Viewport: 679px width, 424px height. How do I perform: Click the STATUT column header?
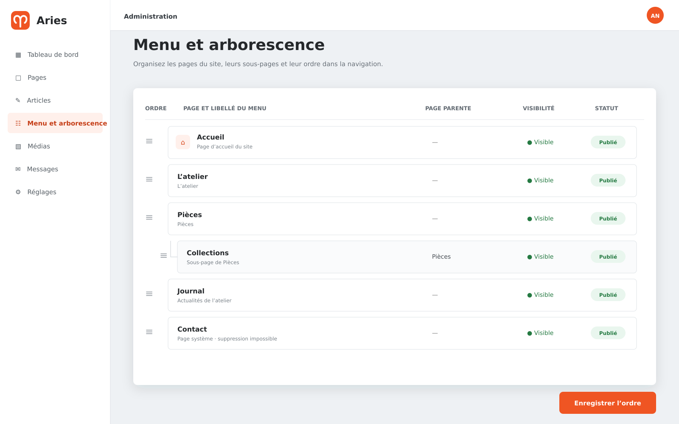(x=606, y=109)
